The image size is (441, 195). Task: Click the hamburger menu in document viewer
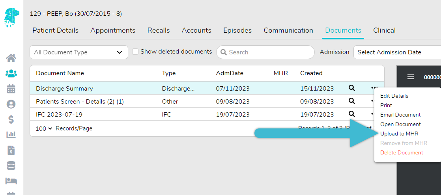411,77
